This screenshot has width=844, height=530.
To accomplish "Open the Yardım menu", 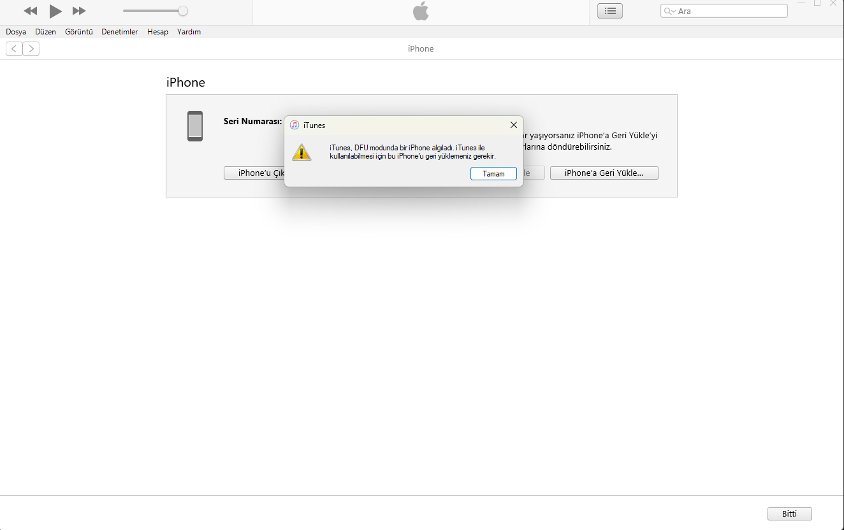I will [189, 32].
